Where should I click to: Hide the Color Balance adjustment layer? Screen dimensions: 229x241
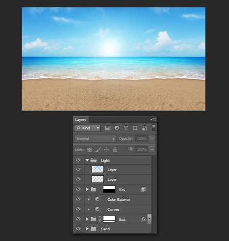pos(78,199)
